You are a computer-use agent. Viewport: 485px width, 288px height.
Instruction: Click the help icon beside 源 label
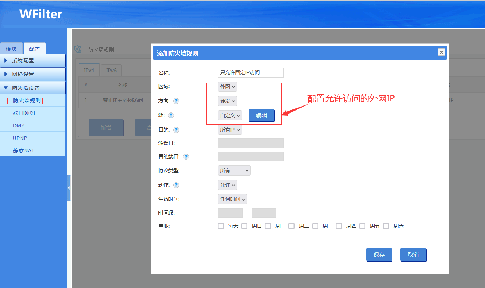click(171, 115)
